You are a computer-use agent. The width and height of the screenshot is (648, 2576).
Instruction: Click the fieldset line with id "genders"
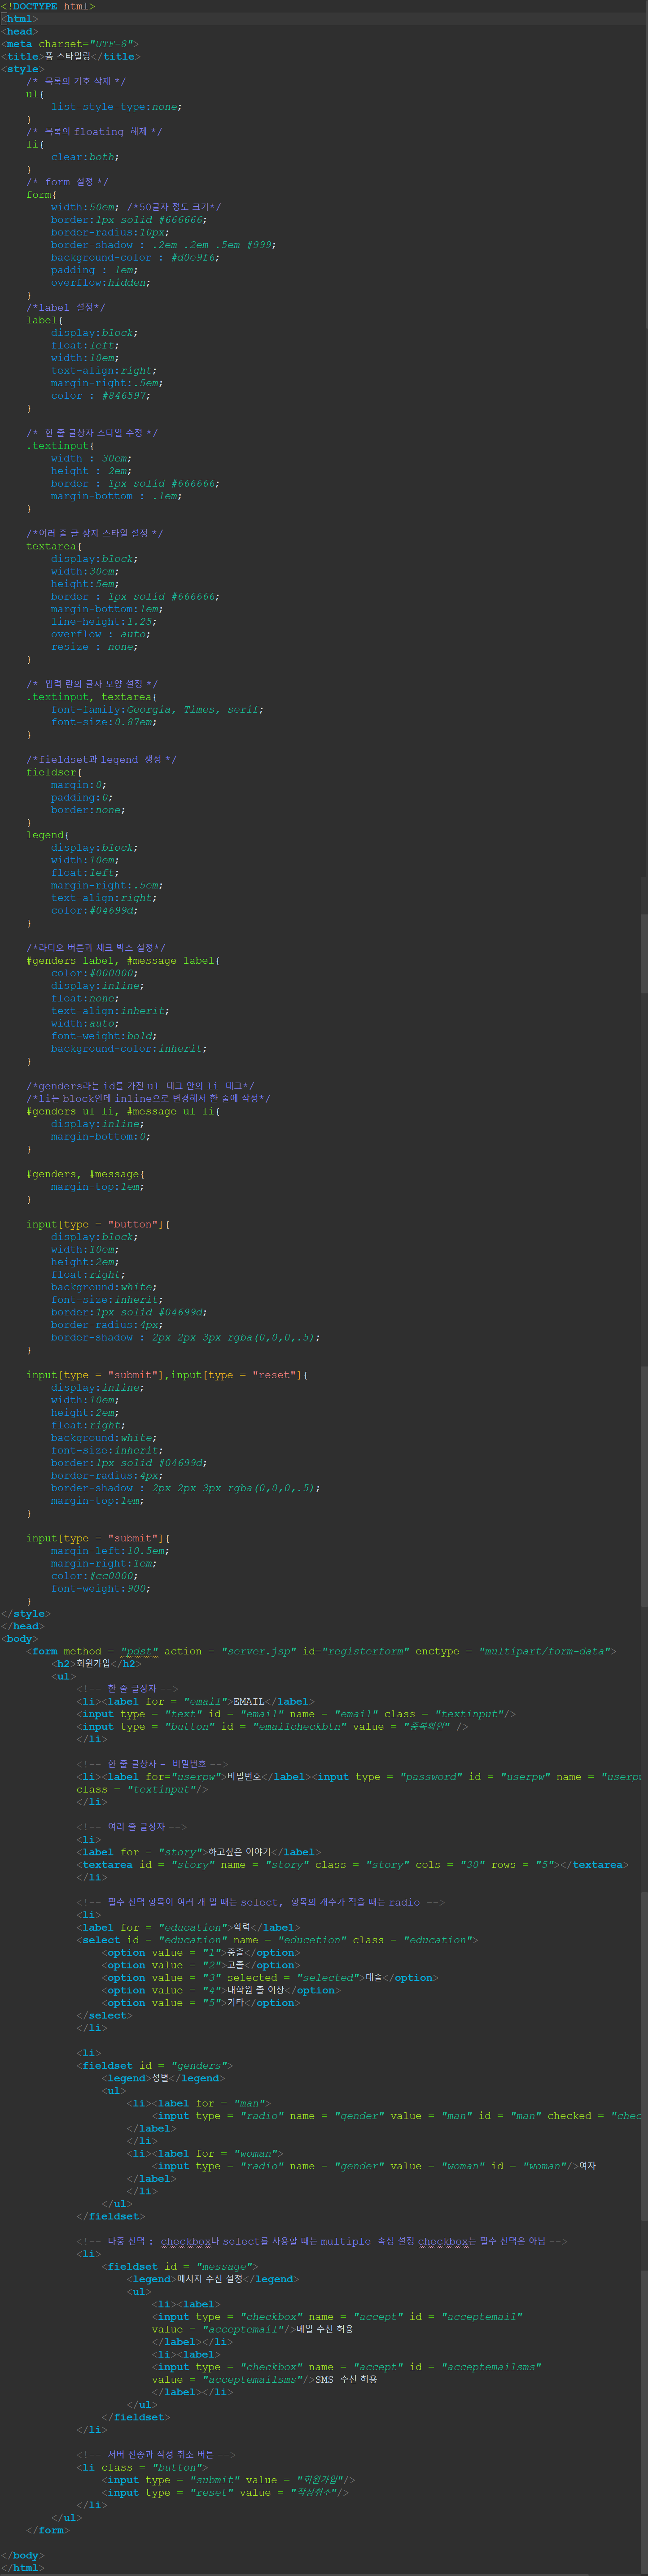click(155, 2065)
